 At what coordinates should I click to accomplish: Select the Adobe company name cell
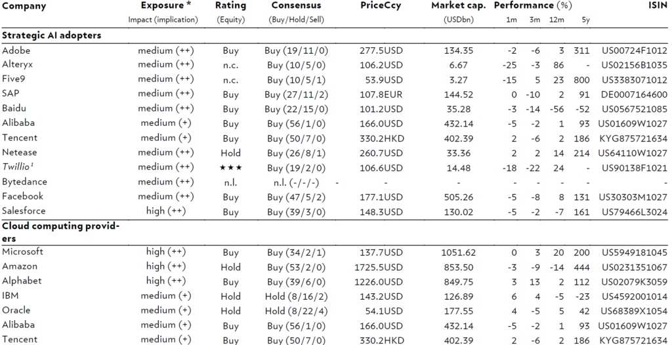pos(16,51)
